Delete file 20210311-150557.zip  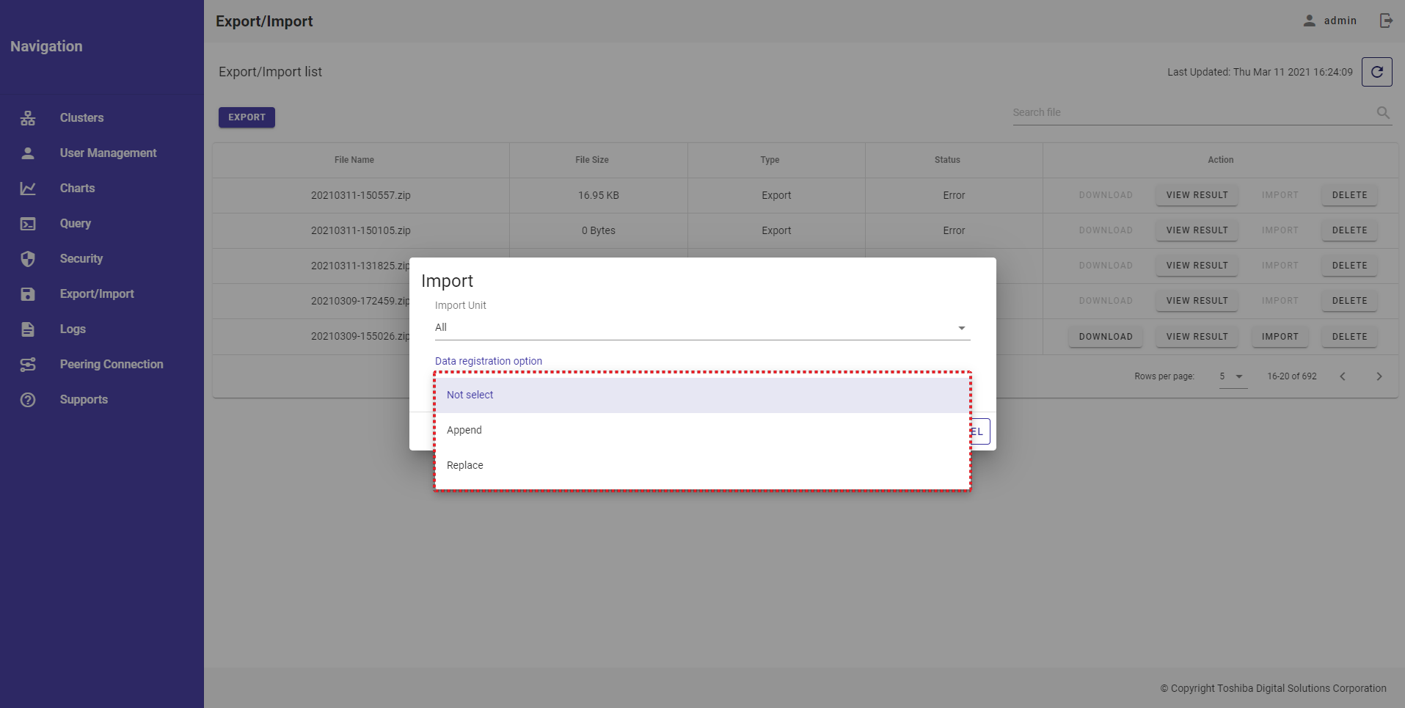pos(1349,195)
